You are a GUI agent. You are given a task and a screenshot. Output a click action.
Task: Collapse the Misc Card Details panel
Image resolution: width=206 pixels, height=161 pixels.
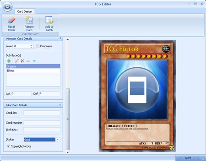click(60, 105)
